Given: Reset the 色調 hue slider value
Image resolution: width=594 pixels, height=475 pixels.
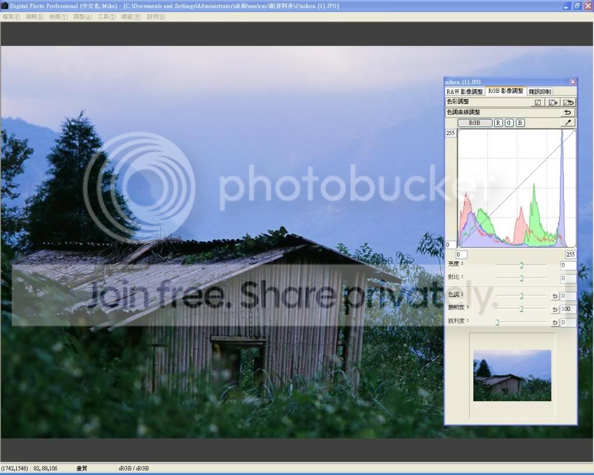Looking at the screenshot, I should (x=555, y=296).
